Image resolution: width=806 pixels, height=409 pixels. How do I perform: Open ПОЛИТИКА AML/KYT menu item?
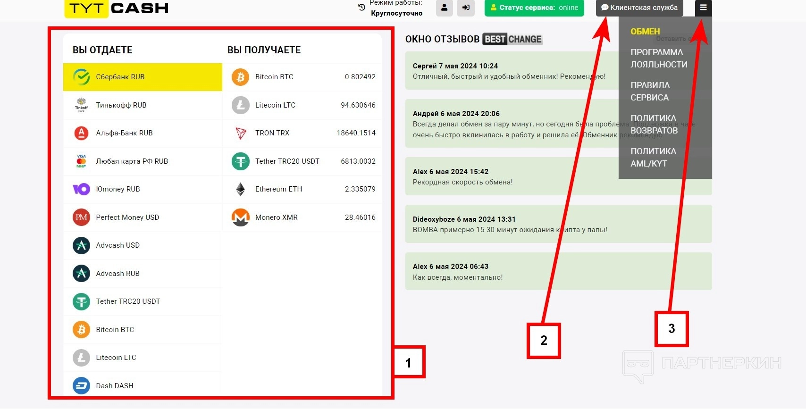pos(653,158)
